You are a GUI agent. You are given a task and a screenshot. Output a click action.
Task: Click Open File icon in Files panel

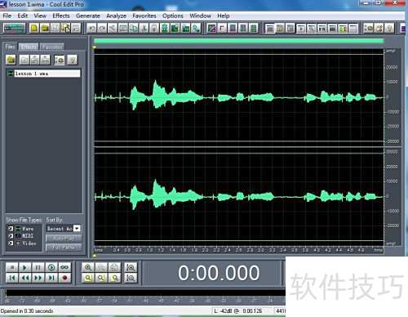click(x=11, y=60)
